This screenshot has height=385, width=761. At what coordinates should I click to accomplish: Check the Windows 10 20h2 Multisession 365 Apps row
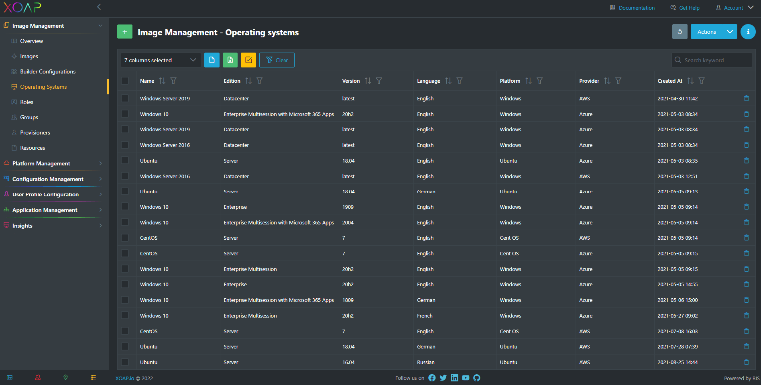(125, 114)
